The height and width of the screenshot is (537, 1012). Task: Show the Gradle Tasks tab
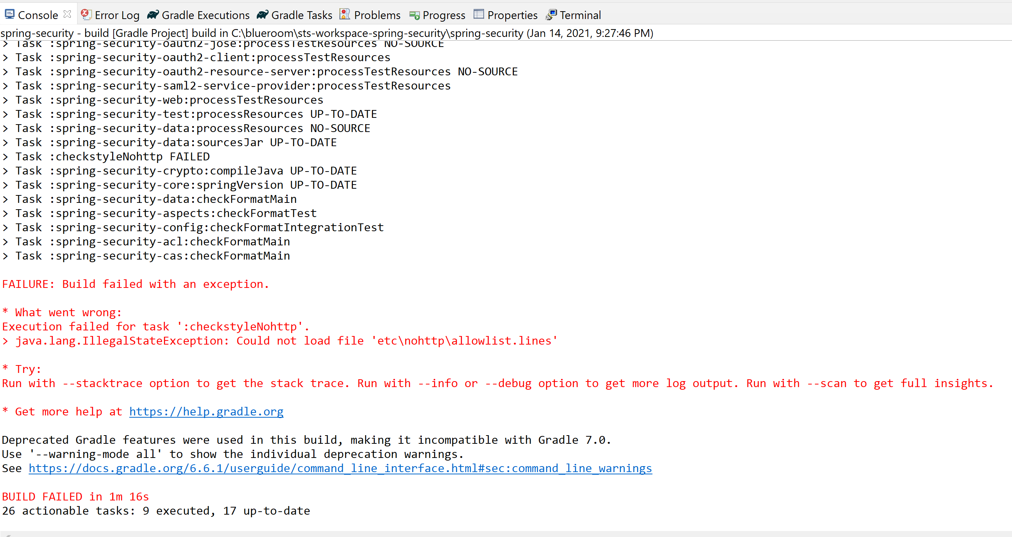pos(301,15)
